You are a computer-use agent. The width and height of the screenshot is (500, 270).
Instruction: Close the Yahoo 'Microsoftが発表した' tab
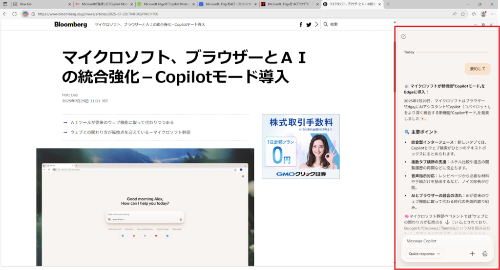[132, 4]
